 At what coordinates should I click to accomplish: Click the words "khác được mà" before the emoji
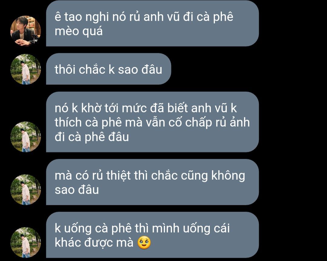tap(94, 243)
